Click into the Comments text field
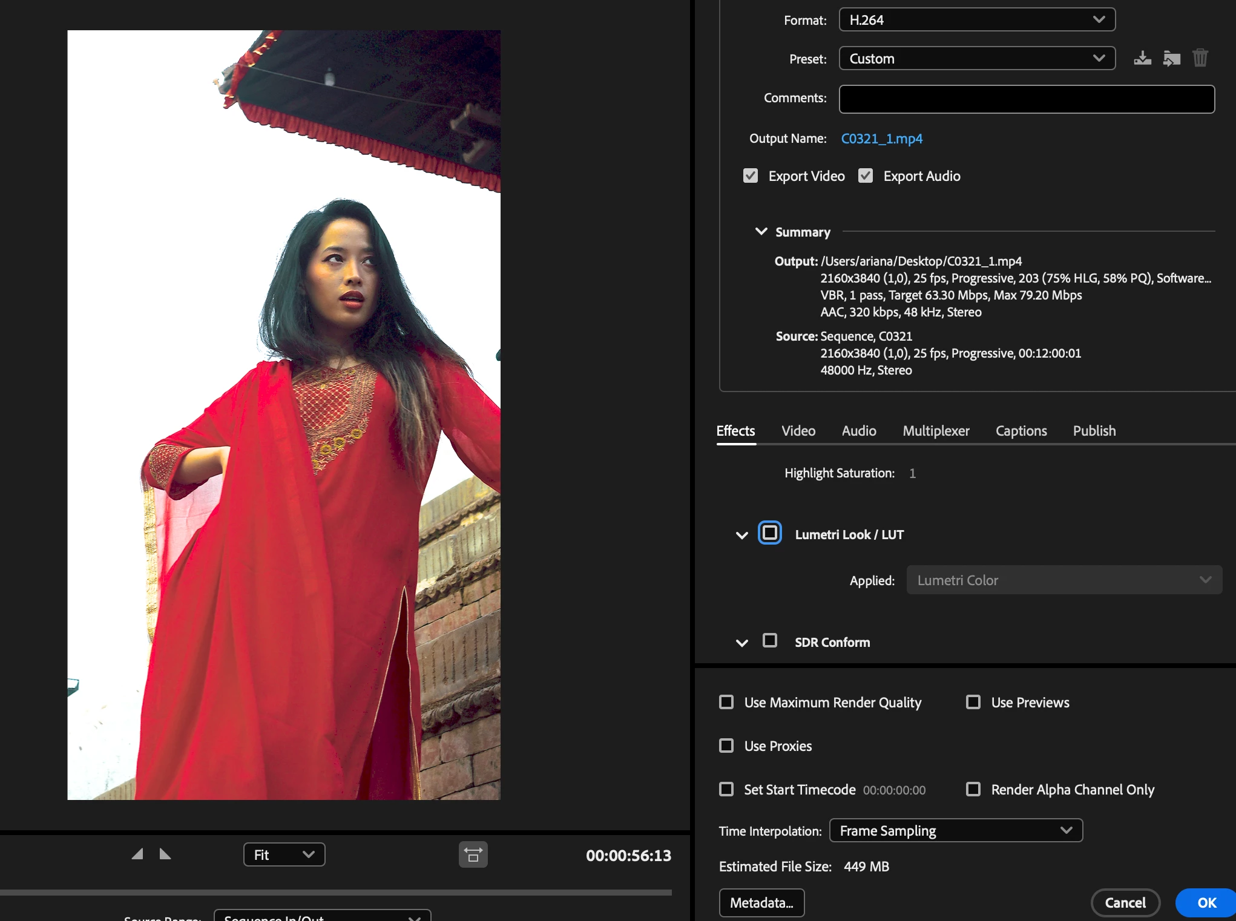The width and height of the screenshot is (1236, 921). (x=1026, y=99)
